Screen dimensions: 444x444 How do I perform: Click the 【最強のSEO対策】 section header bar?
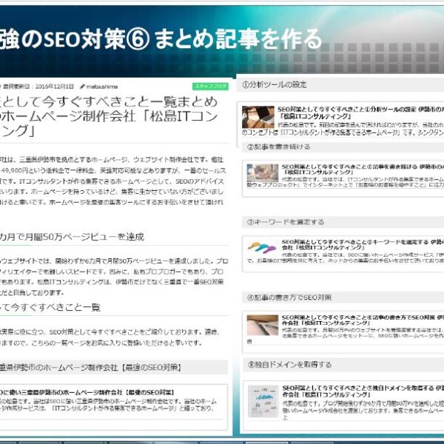pyautogui.click(x=111, y=367)
